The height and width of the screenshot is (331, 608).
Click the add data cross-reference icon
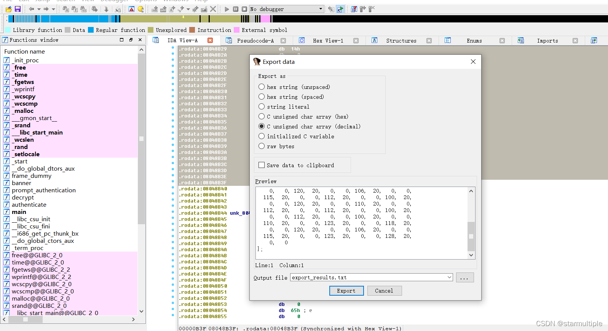[x=163, y=9]
